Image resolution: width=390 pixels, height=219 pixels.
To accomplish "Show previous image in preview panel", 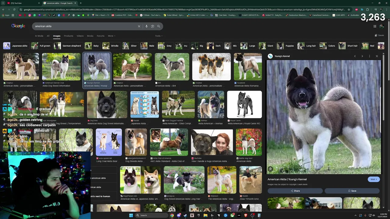I will 355,56.
